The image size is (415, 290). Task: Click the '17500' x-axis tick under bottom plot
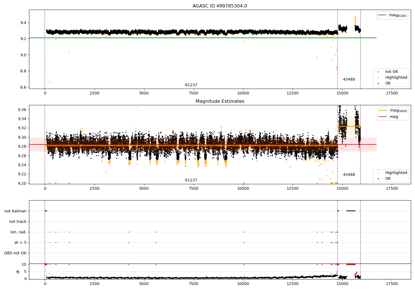[392, 284]
